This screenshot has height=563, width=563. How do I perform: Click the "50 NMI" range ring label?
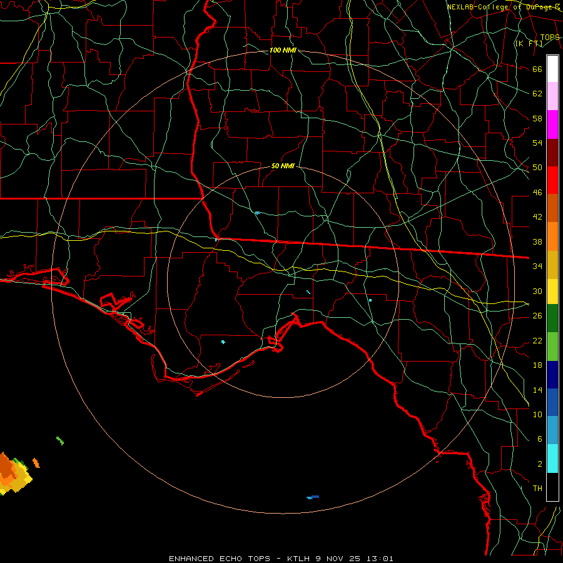283,166
